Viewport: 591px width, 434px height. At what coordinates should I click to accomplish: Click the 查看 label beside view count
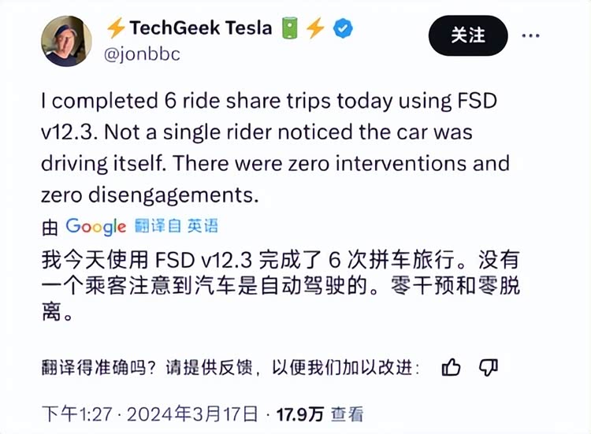click(x=347, y=413)
